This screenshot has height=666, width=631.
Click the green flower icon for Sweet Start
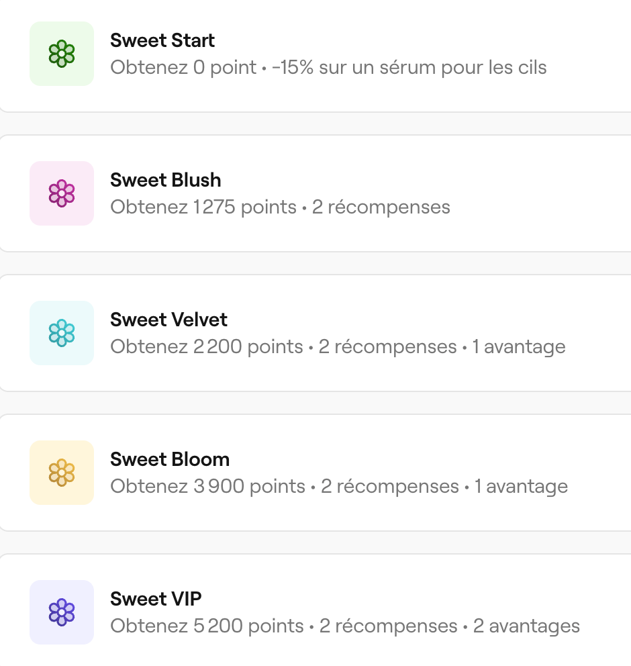[x=62, y=54]
